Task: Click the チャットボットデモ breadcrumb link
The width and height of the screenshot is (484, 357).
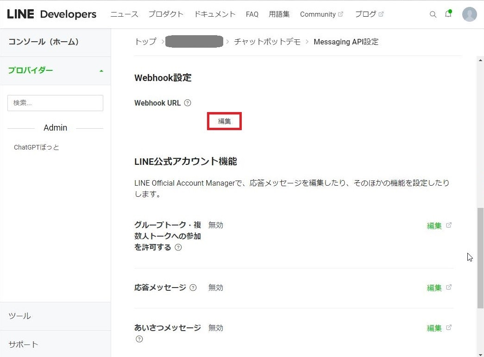Action: click(x=267, y=42)
